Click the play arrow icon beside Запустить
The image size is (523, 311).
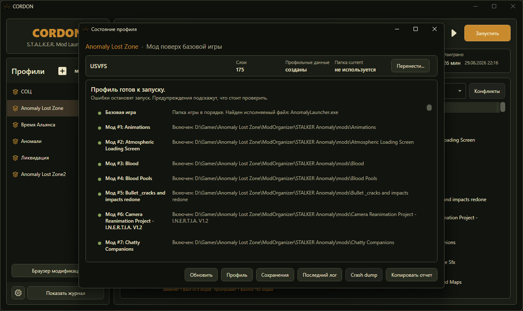pos(454,33)
